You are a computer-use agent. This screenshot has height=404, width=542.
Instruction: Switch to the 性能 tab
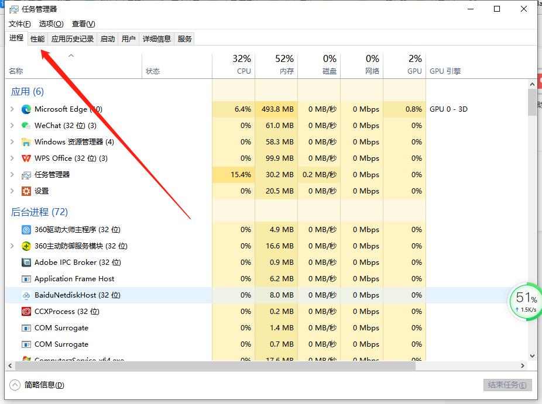point(37,39)
